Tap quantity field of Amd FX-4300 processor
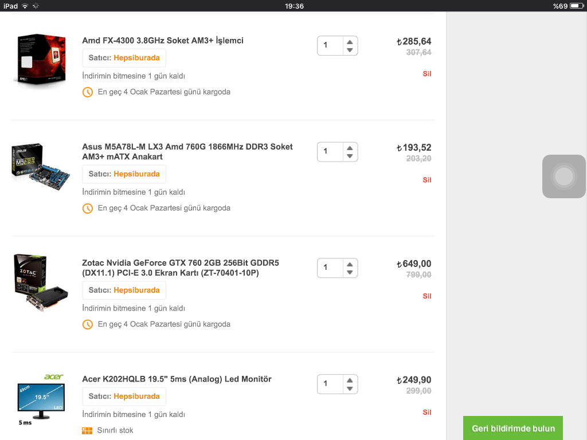This screenshot has height=440, width=587. 330,46
